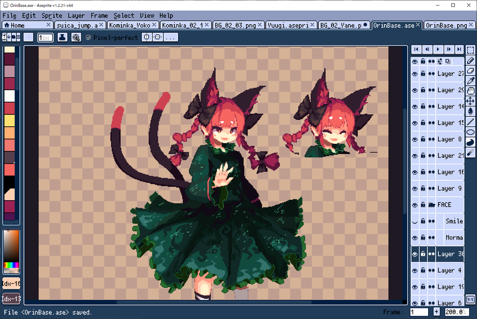Go to previous frame
The width and height of the screenshot is (477, 319).
(427, 49)
